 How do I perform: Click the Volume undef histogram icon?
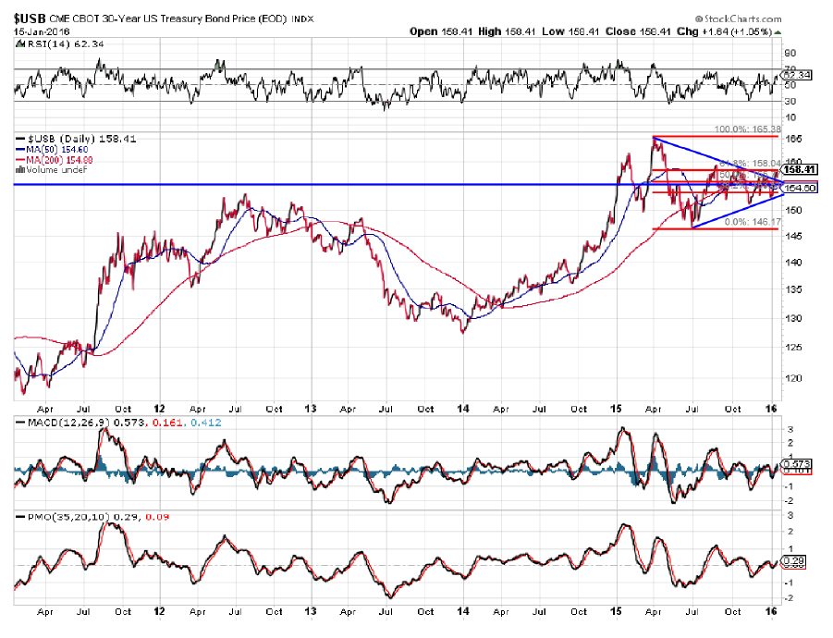[x=20, y=169]
